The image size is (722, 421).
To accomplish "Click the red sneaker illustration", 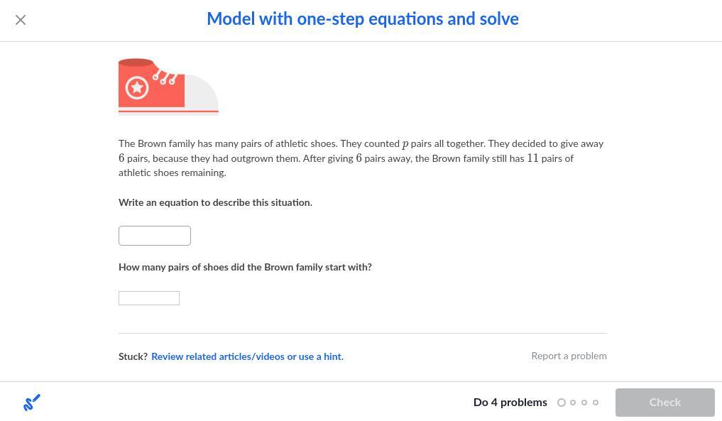I will pyautogui.click(x=168, y=86).
